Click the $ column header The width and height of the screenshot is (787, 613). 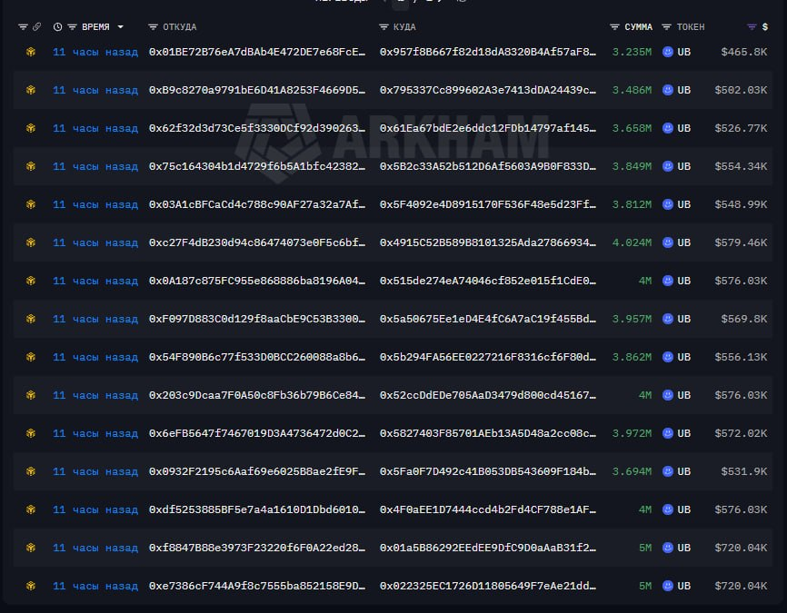pyautogui.click(x=764, y=27)
